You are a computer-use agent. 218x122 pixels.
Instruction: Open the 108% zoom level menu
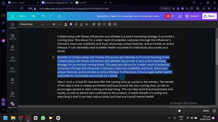coord(206,111)
